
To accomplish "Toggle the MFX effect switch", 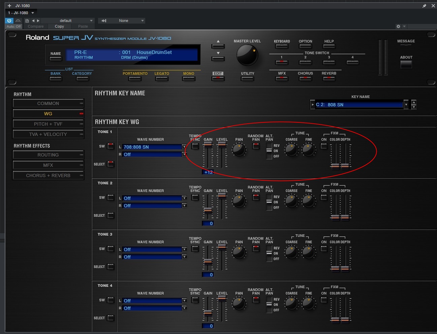I will click(x=282, y=79).
